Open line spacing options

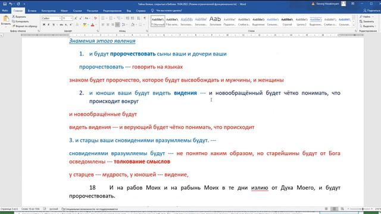124,25
